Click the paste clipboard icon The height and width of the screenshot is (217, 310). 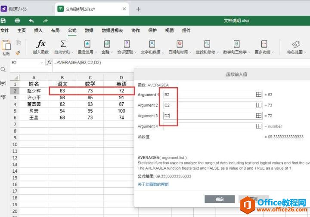[x=6, y=45]
